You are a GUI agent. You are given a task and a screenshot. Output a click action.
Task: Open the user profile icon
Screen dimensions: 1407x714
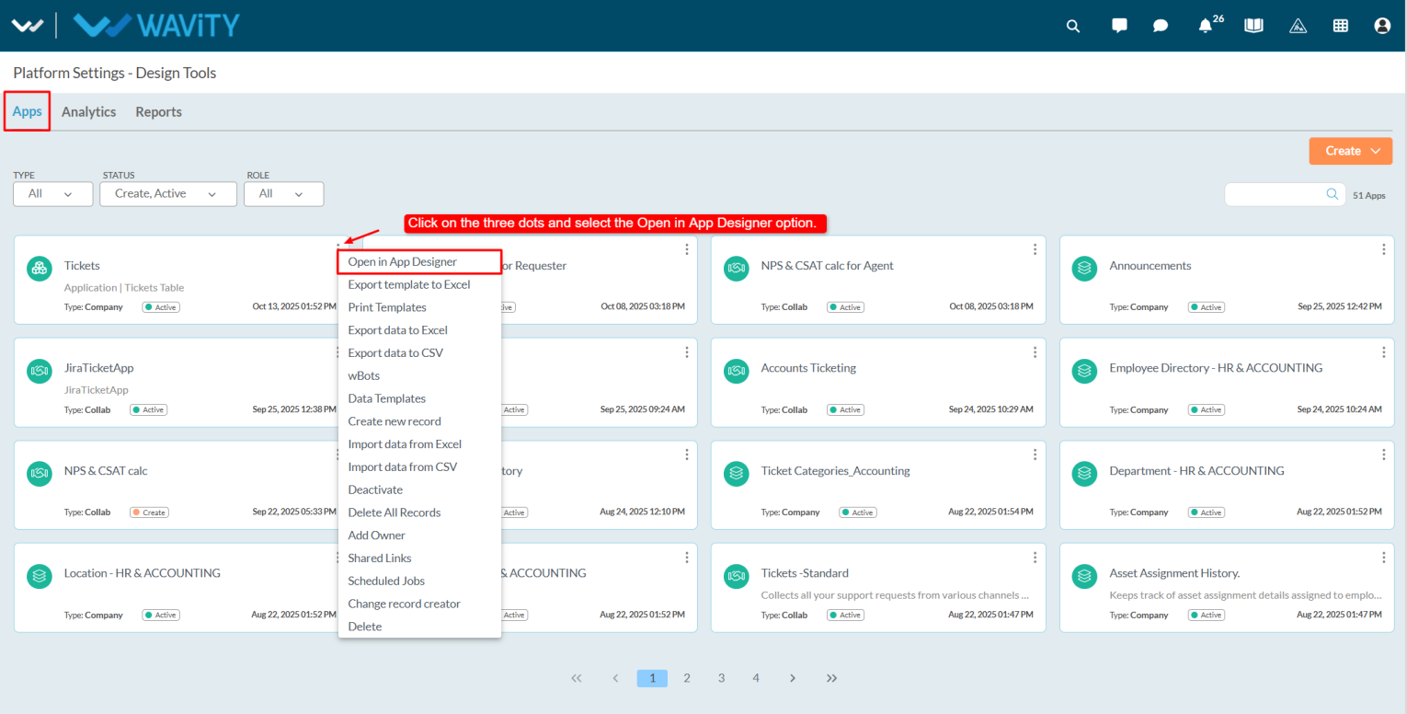(x=1382, y=26)
